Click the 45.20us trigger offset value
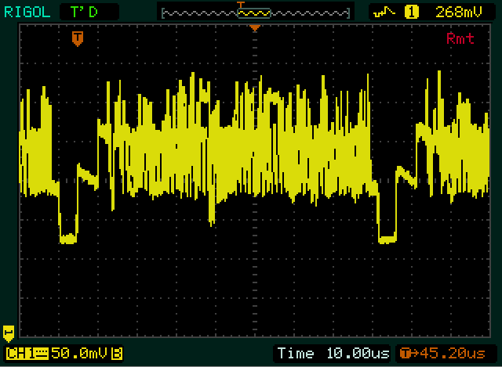502x367 pixels. point(456,354)
